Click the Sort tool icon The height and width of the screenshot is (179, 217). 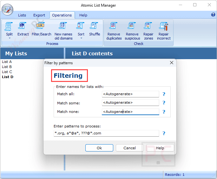(81, 26)
